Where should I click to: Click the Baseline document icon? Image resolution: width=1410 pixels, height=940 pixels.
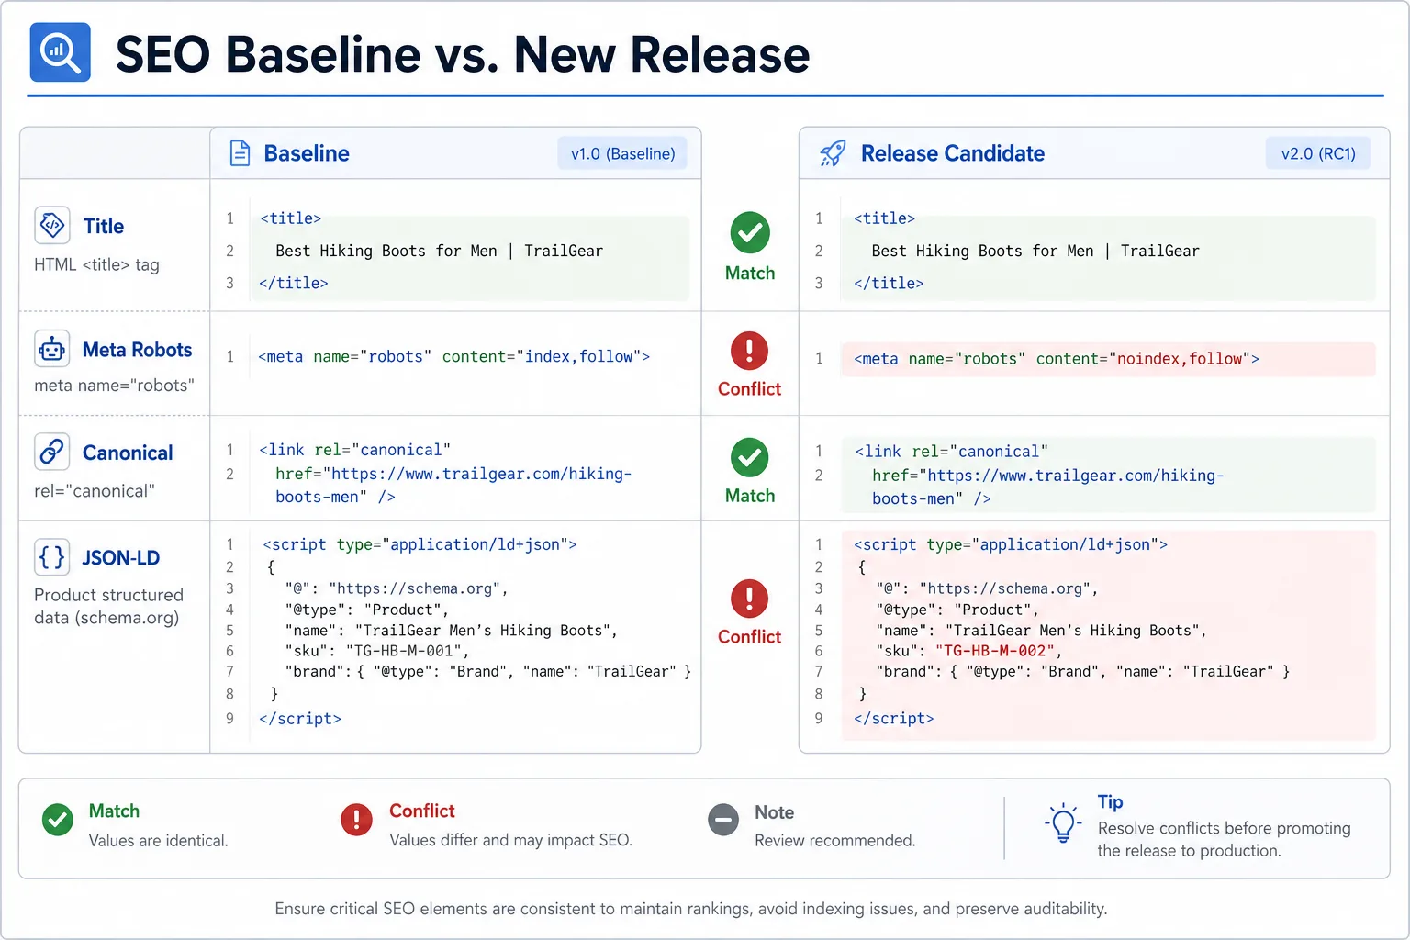(240, 153)
